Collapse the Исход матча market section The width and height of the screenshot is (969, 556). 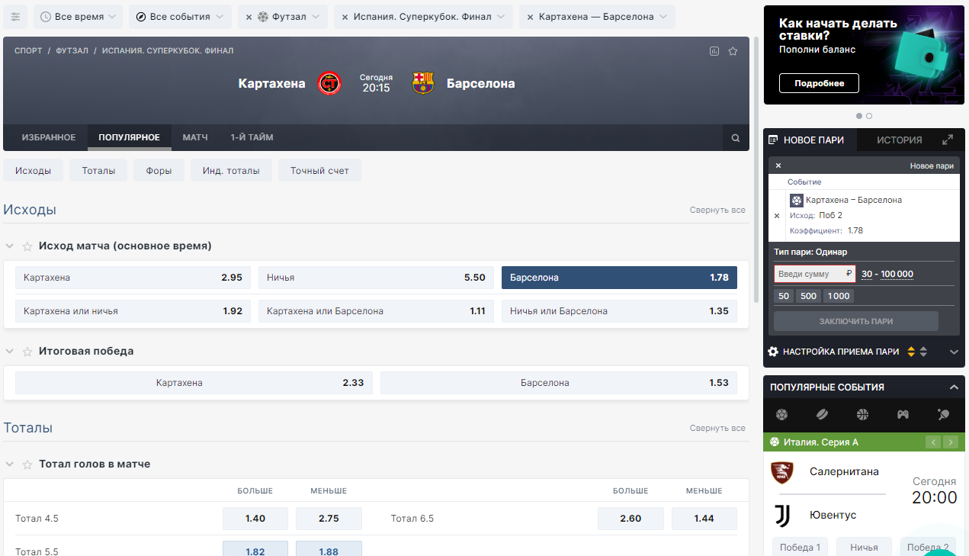[9, 246]
